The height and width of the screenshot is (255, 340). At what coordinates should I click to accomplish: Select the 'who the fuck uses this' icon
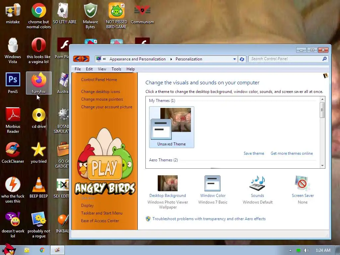pyautogui.click(x=13, y=190)
